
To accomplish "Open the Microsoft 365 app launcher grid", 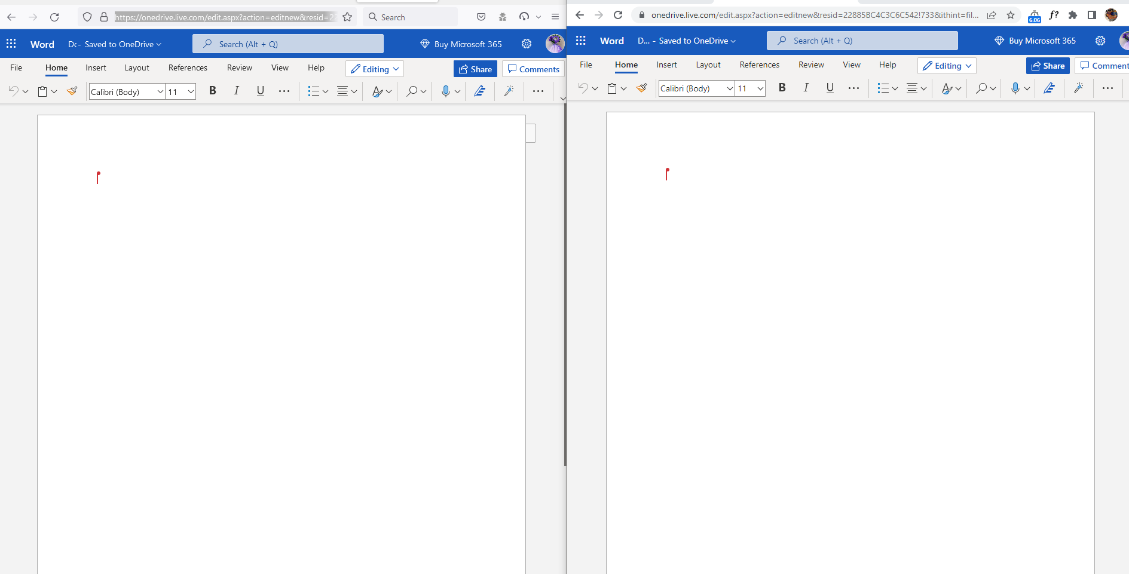I will coord(11,43).
